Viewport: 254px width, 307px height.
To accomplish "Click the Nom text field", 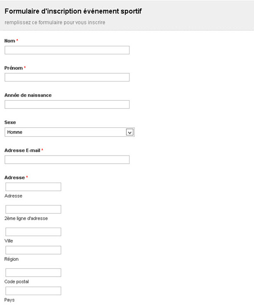I will (67, 50).
